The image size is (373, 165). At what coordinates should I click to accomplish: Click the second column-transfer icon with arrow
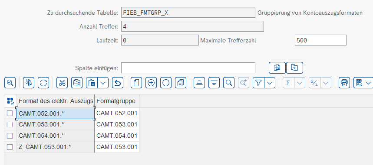(x=294, y=68)
